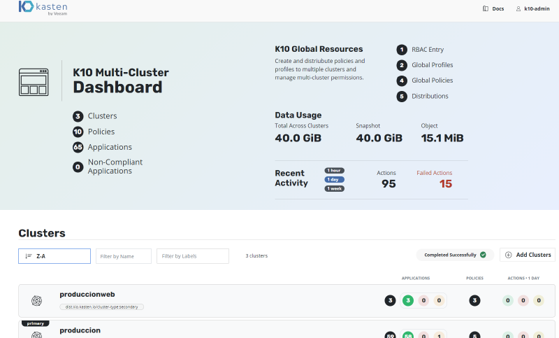This screenshot has width=559, height=338.
Task: Focus the Filter by Name field
Action: pos(124,256)
